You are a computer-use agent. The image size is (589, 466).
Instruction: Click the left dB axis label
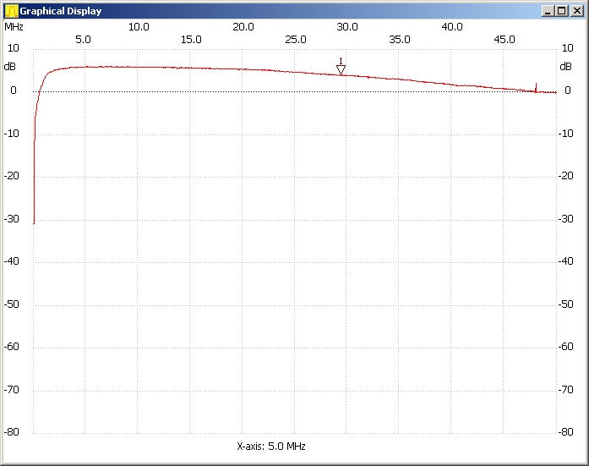click(9, 66)
